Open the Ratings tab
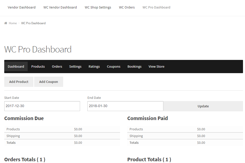245x163 pixels. [x=94, y=66]
